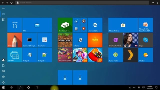Open the Maps small tile

point(84,29)
